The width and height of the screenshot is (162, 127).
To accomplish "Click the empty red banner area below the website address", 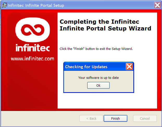I will (33, 85).
